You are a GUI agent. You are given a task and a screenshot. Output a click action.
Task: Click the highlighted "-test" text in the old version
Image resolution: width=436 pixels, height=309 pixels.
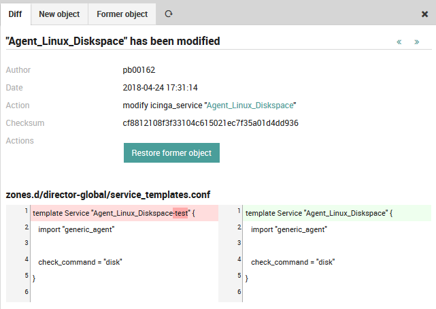180,213
